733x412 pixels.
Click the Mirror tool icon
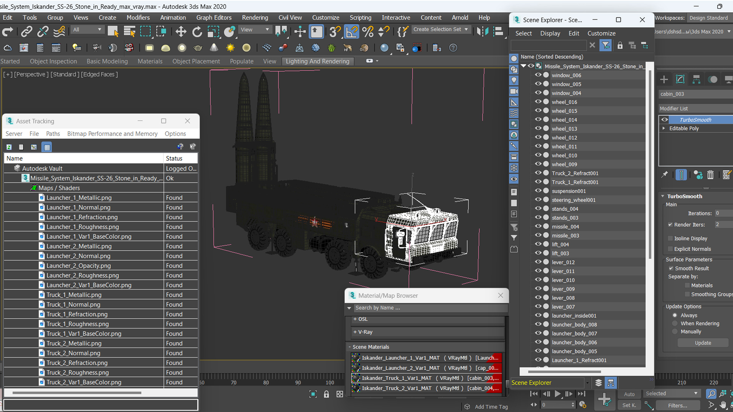pyautogui.click(x=483, y=32)
